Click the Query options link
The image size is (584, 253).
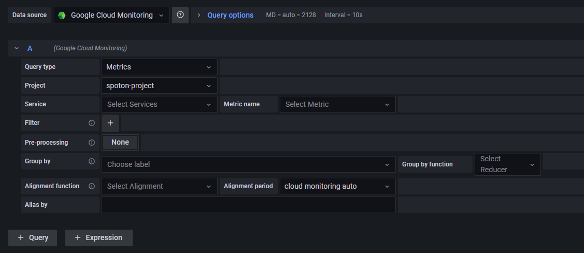pyautogui.click(x=230, y=15)
